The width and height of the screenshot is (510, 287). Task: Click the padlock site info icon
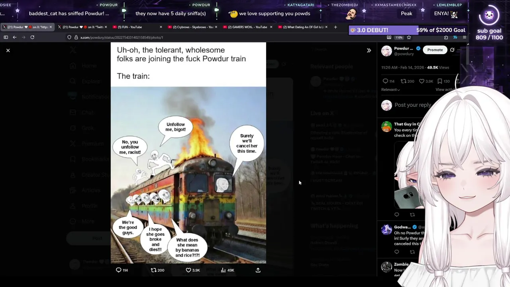point(76,37)
